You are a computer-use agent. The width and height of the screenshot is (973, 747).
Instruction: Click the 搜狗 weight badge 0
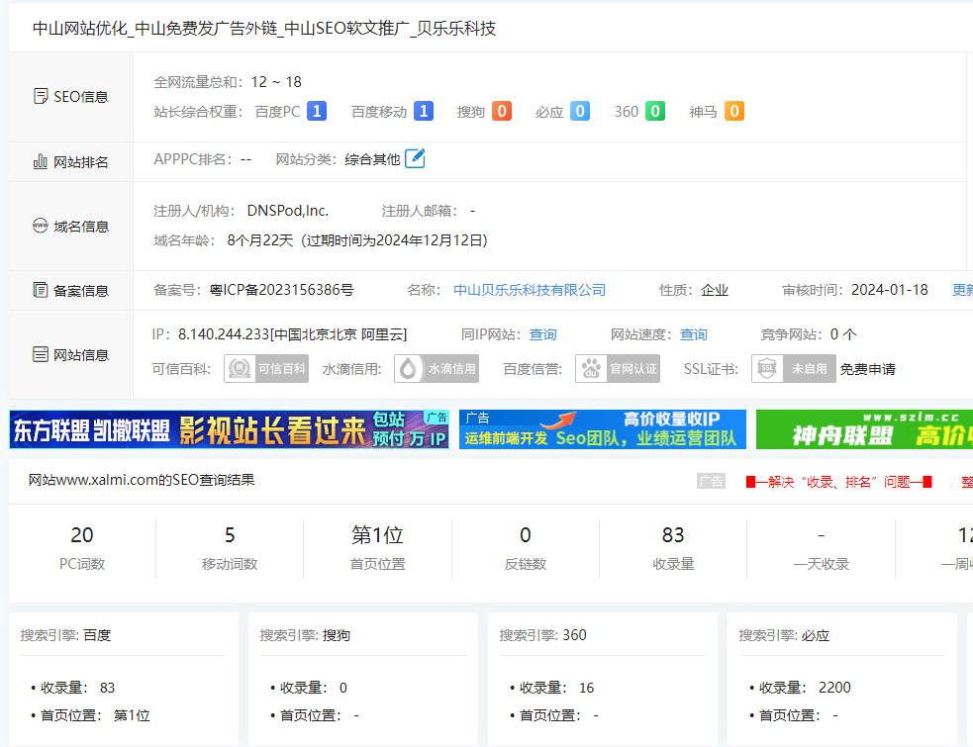click(502, 111)
